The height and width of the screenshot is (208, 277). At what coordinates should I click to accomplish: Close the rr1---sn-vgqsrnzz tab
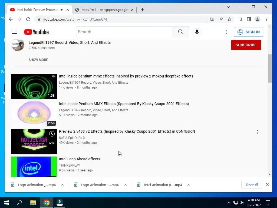tap(132, 10)
